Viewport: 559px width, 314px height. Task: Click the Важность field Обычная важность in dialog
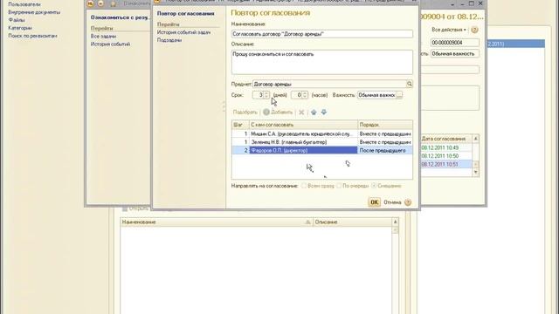click(376, 95)
